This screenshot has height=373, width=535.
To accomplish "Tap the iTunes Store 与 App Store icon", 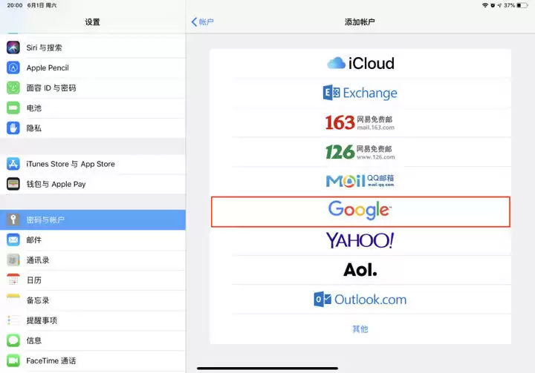I will 13,164.
